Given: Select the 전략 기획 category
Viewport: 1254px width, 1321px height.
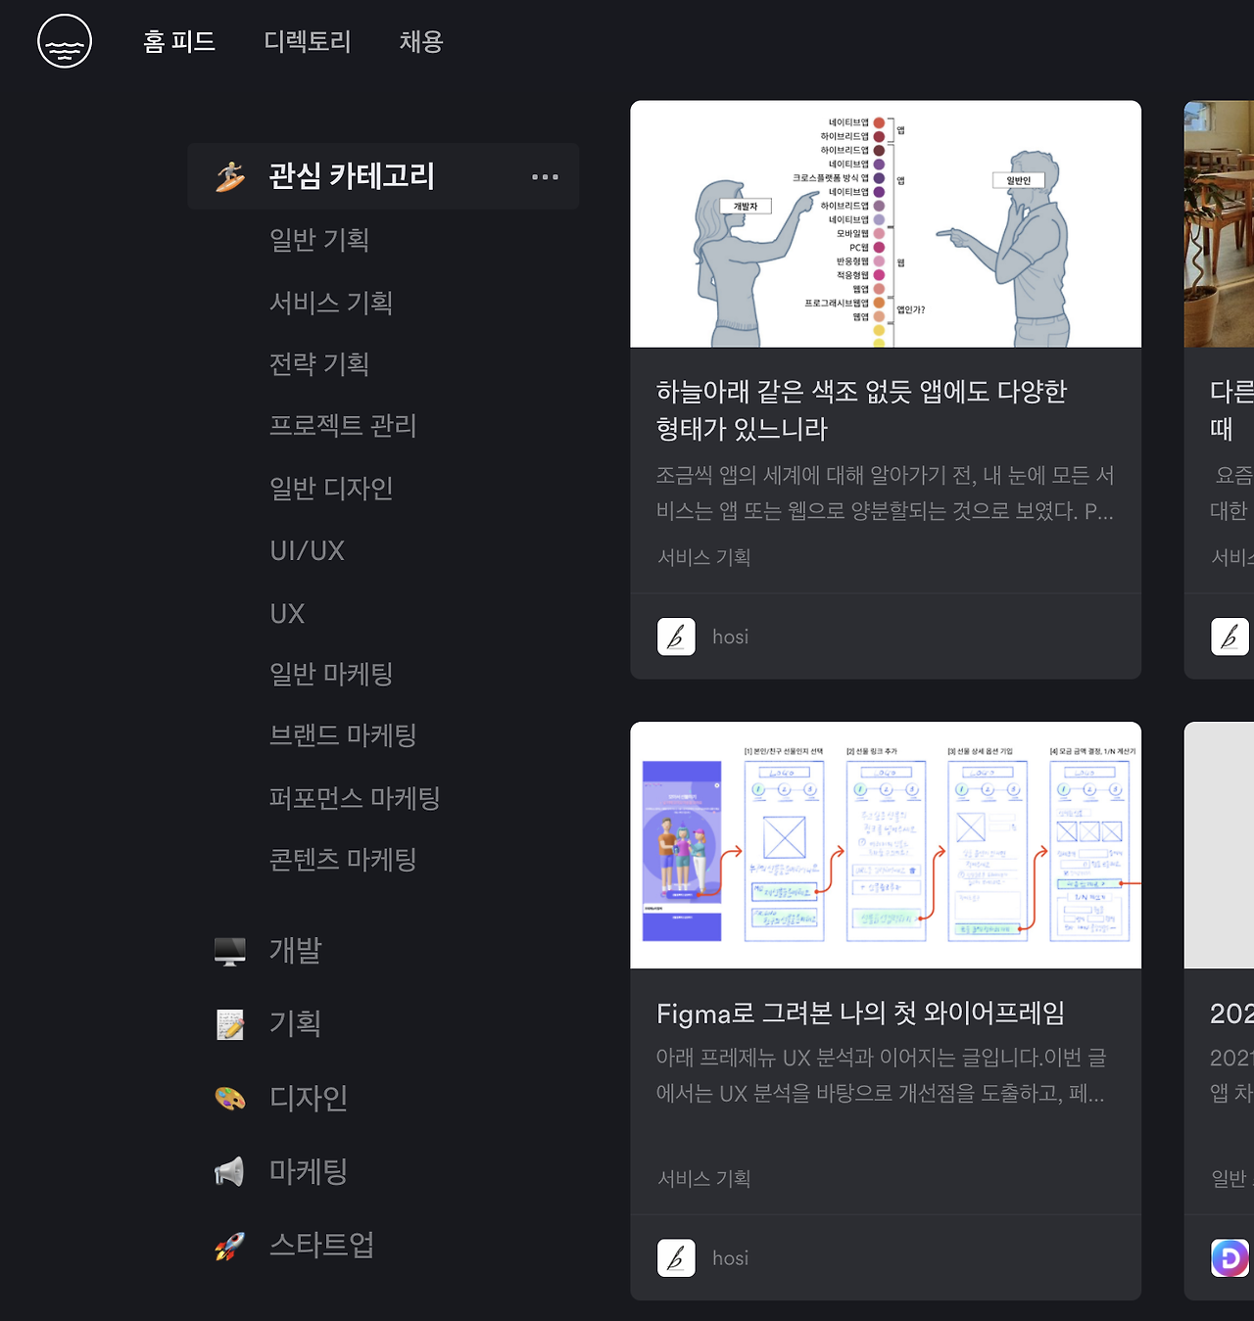Looking at the screenshot, I should (x=319, y=364).
